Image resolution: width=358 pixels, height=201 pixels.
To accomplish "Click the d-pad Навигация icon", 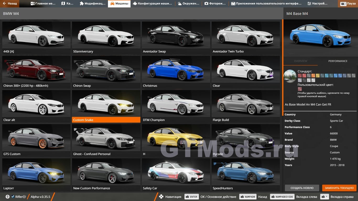I will [161, 197].
